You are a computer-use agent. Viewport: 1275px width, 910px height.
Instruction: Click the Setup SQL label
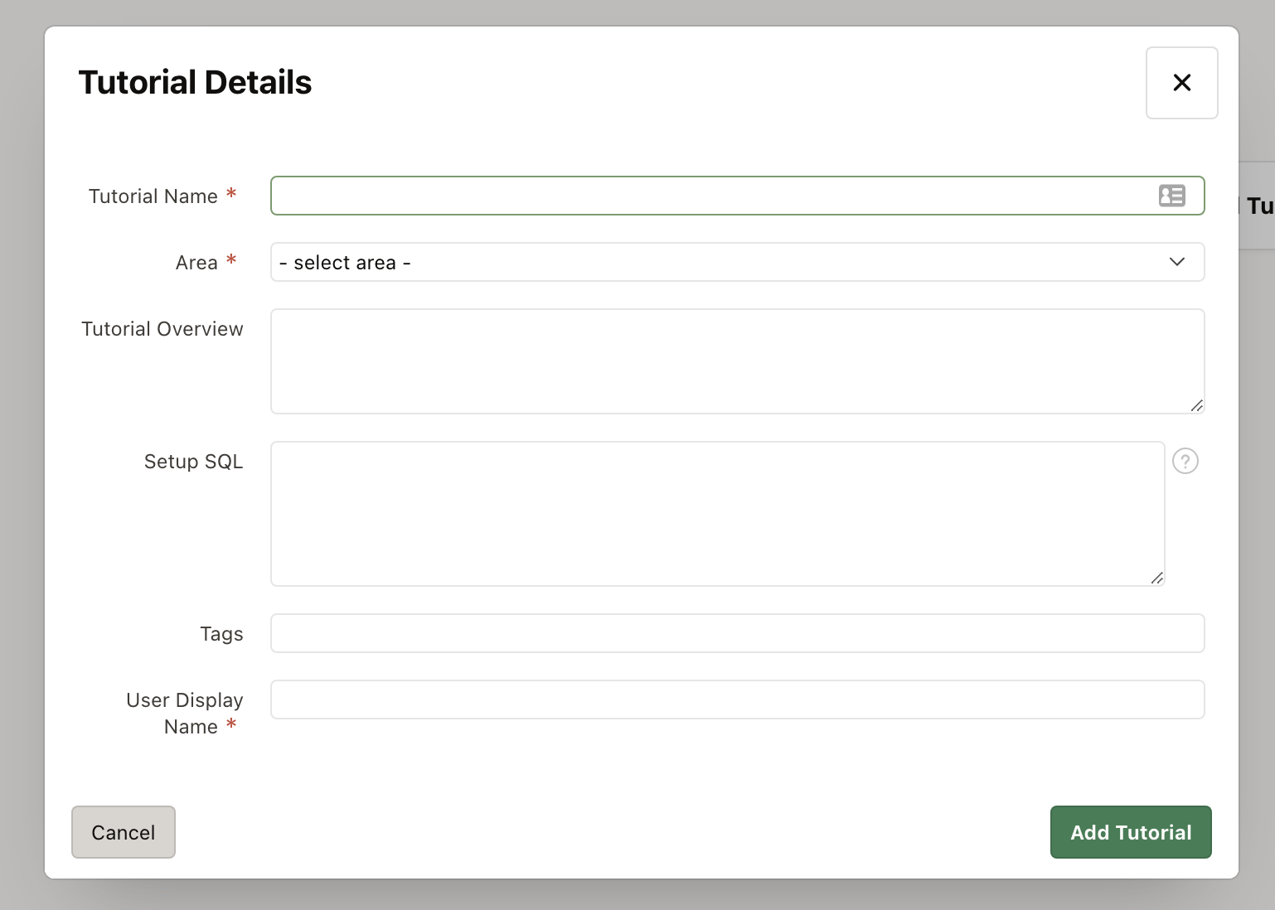[x=193, y=462]
